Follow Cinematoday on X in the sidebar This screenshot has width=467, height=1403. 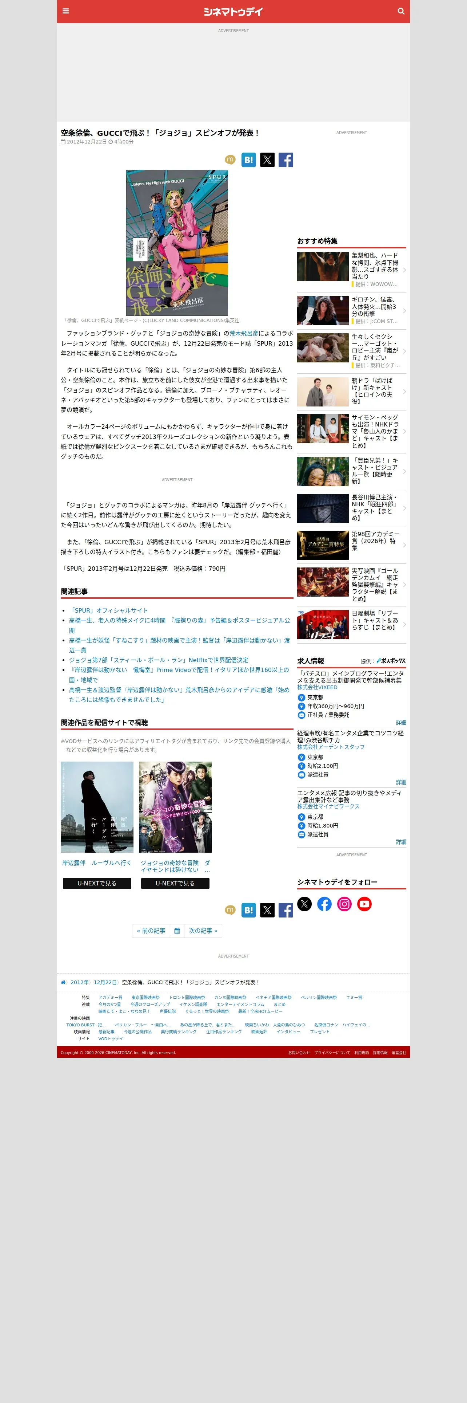(x=304, y=904)
